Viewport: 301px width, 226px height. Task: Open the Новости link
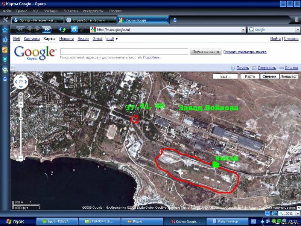click(67, 39)
